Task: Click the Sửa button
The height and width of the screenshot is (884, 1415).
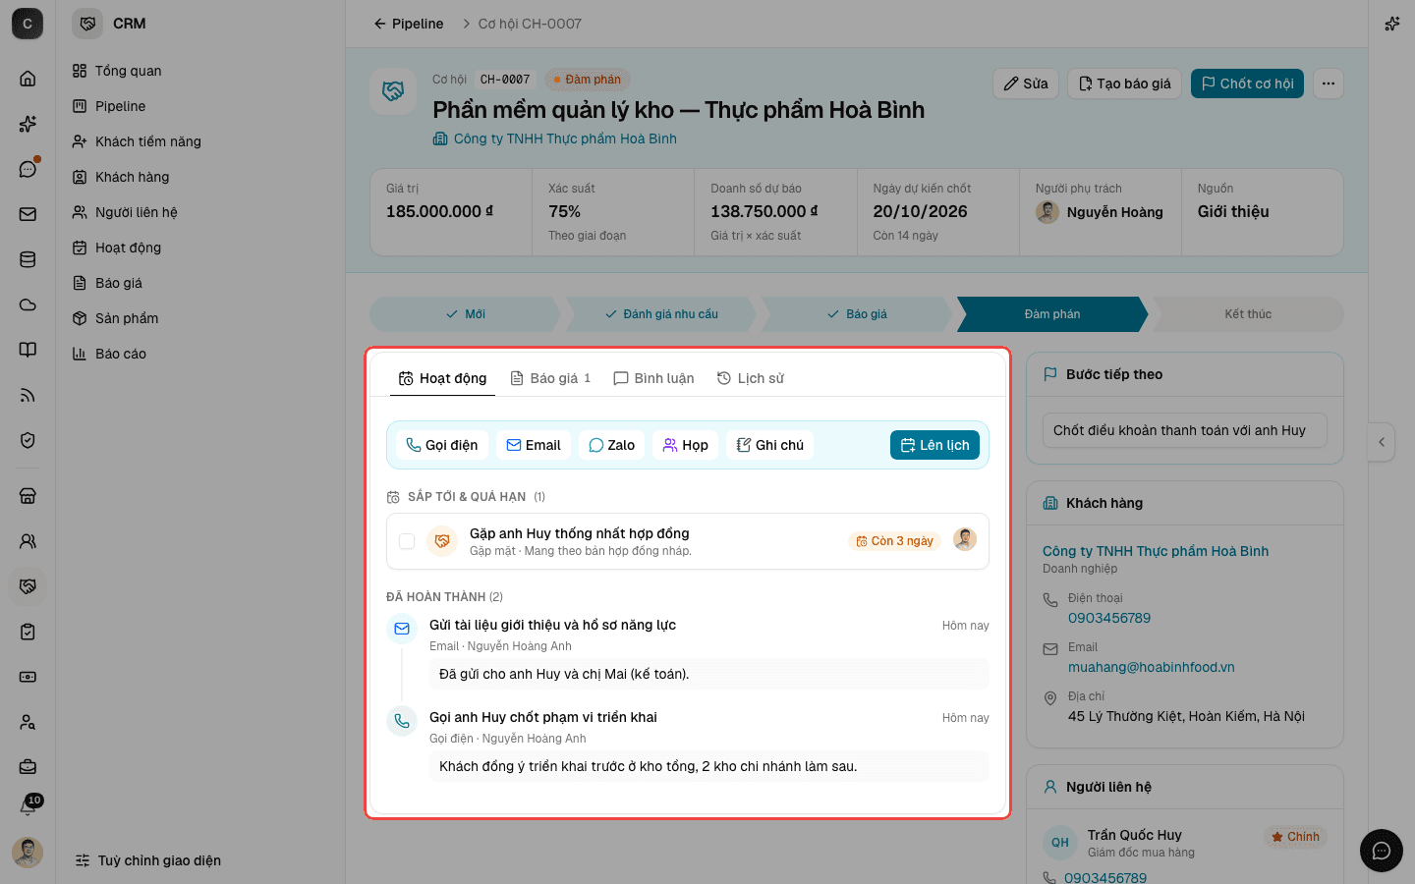Action: point(1026,83)
